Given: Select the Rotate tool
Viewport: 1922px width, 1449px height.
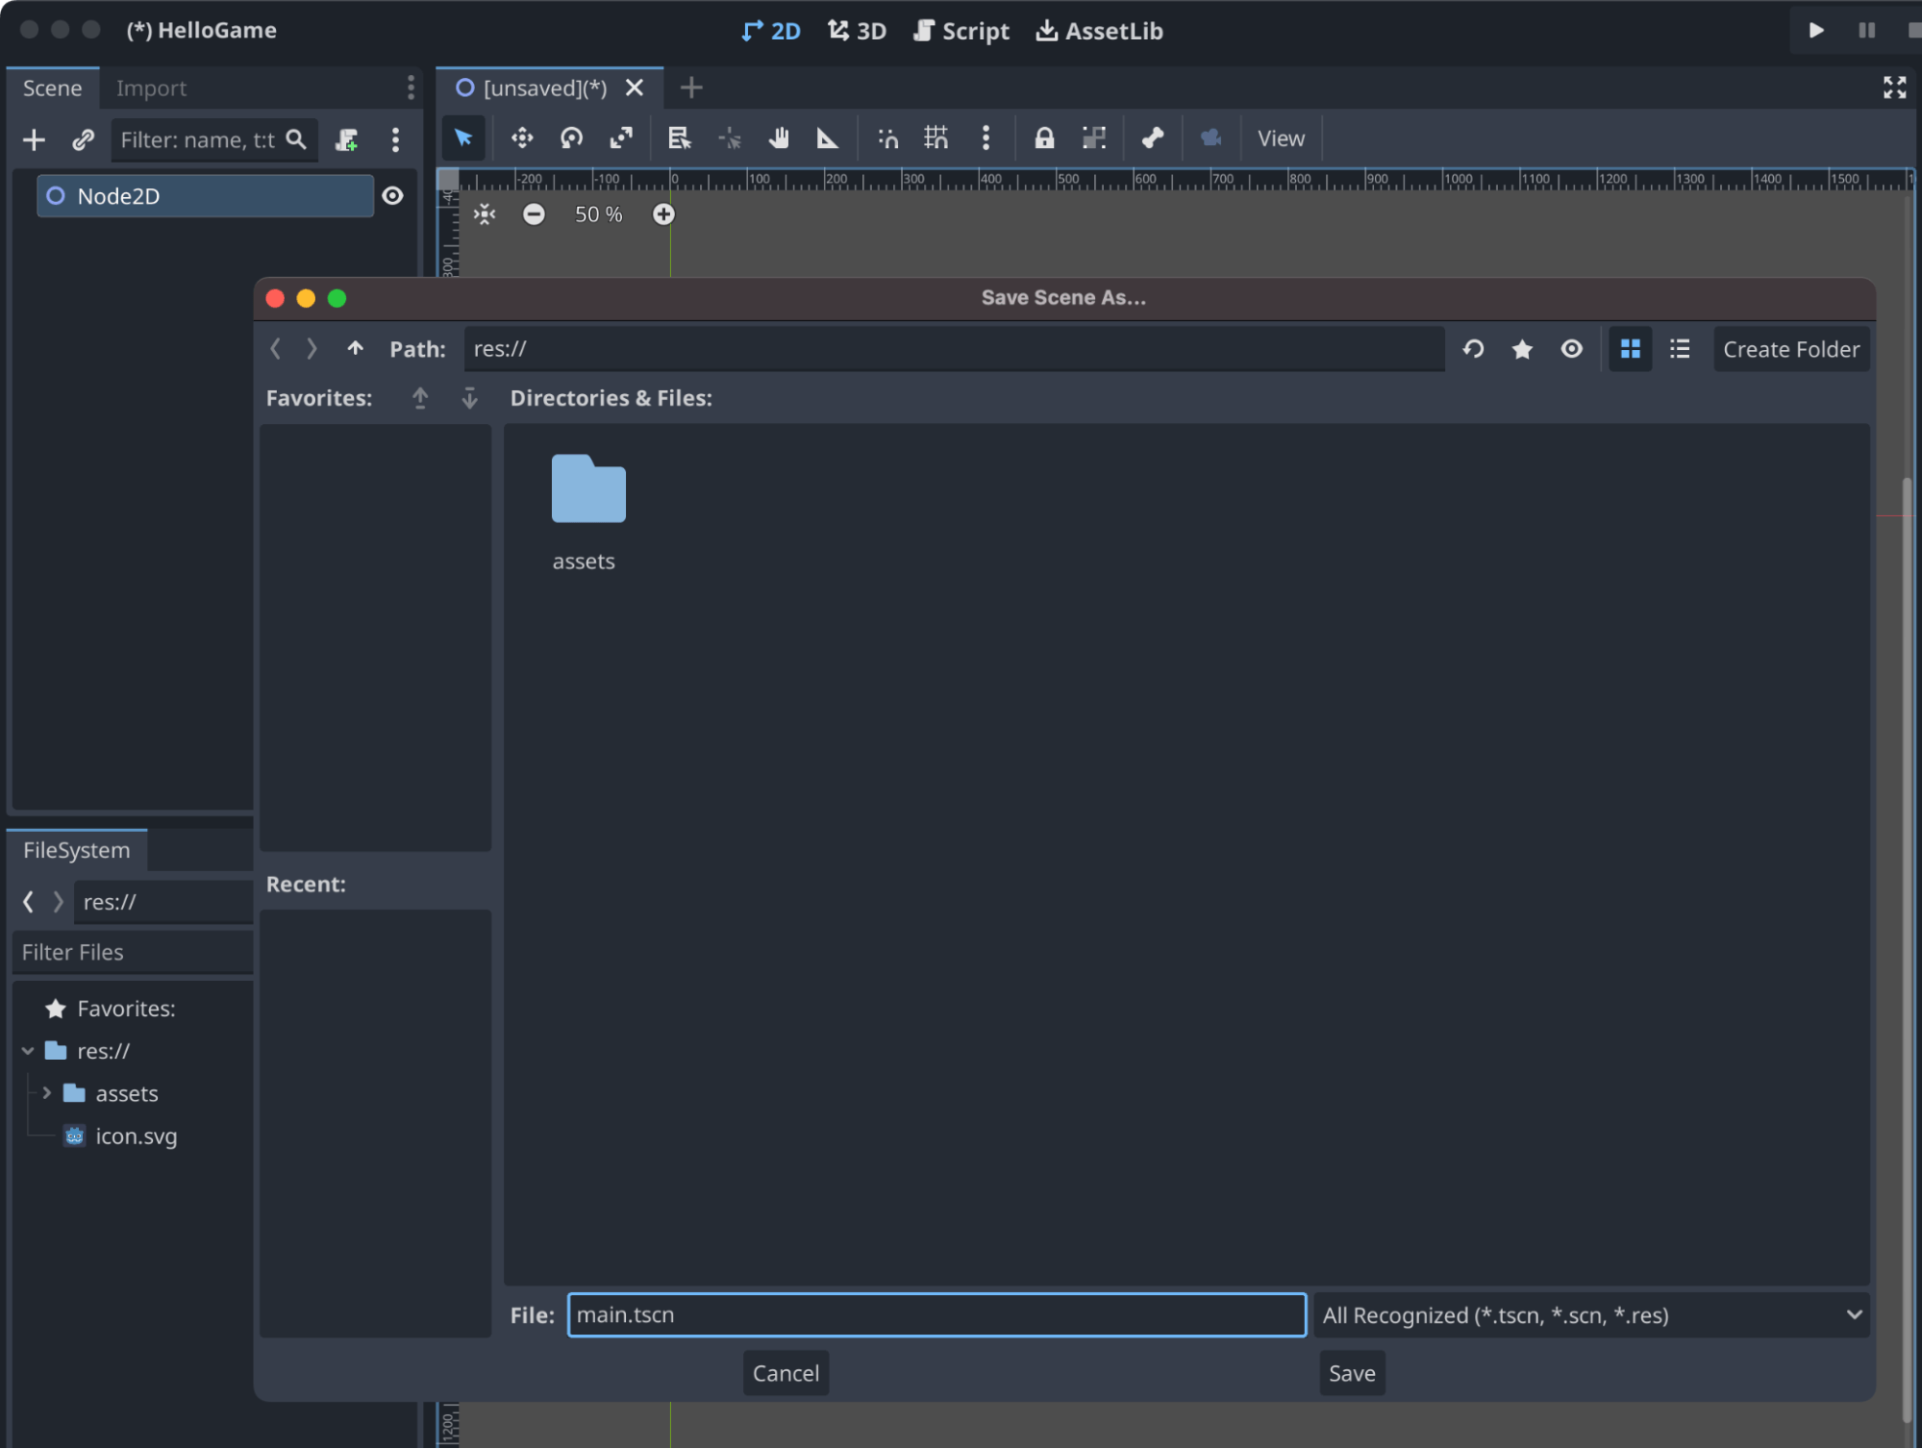Looking at the screenshot, I should tap(572, 137).
